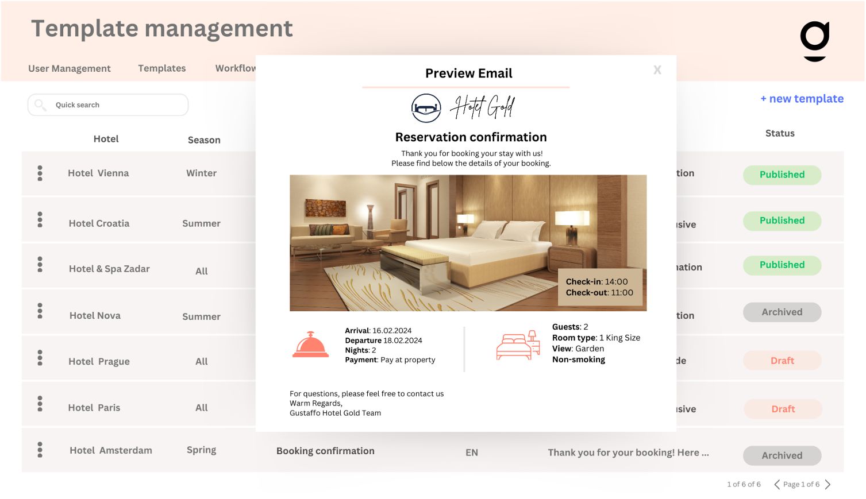Select the Hotel Nova row name
Image resolution: width=866 pixels, height=499 pixels.
pyautogui.click(x=95, y=315)
